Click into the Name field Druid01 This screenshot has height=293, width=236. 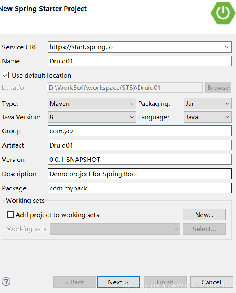139,61
